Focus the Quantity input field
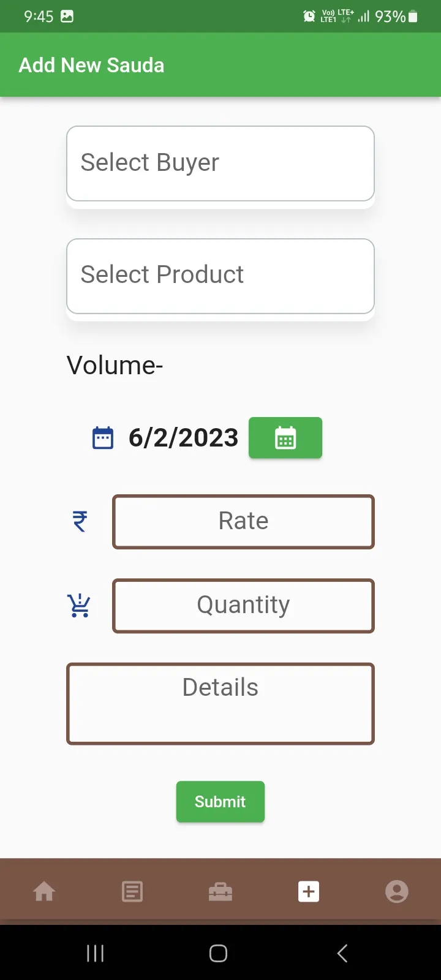 [x=243, y=606]
